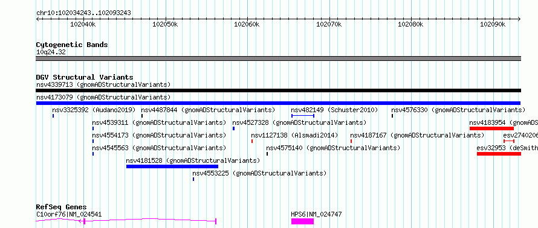538x228 pixels.
Task: Open the HPS6|NM_024747 gene label
Action: [316, 214]
